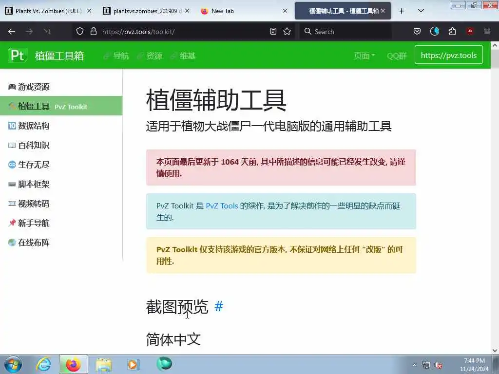The height and width of the screenshot is (374, 499).
Task: Open 百科知识 in the sidebar
Action: click(61, 145)
